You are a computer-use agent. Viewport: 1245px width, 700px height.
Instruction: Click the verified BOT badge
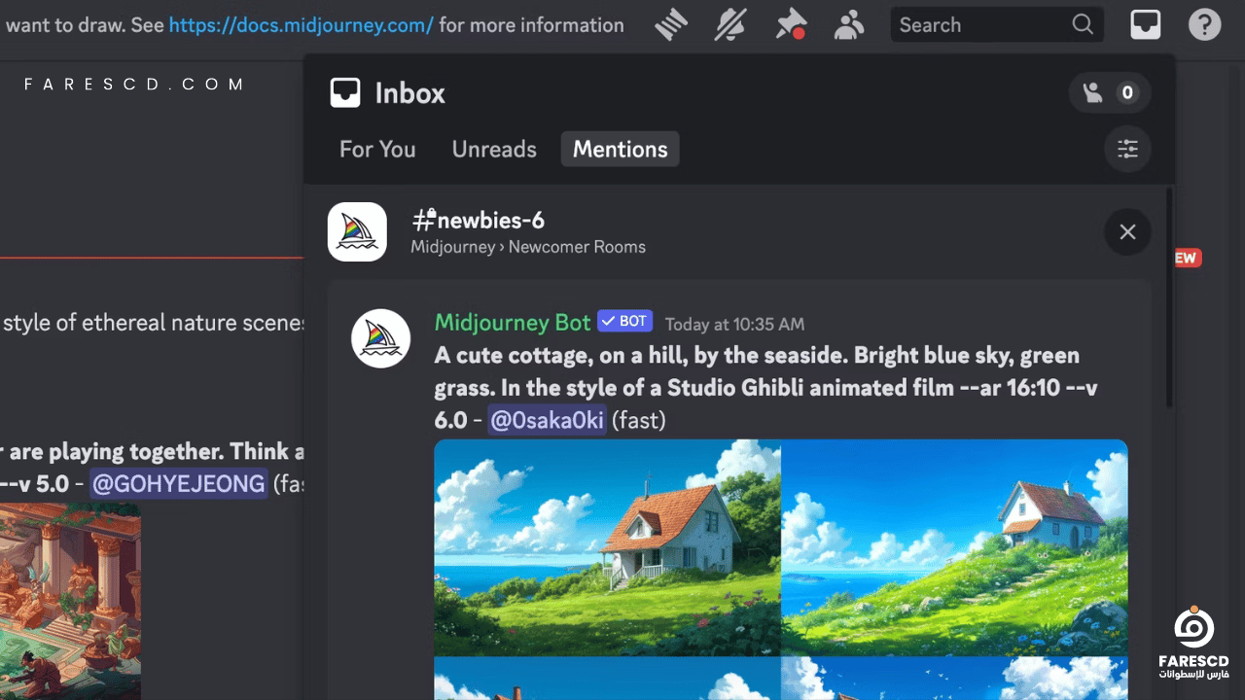(624, 322)
